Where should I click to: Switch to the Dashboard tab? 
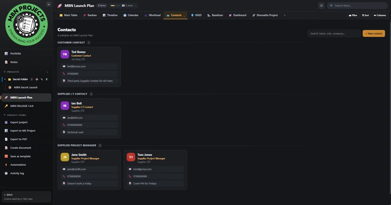(238, 15)
